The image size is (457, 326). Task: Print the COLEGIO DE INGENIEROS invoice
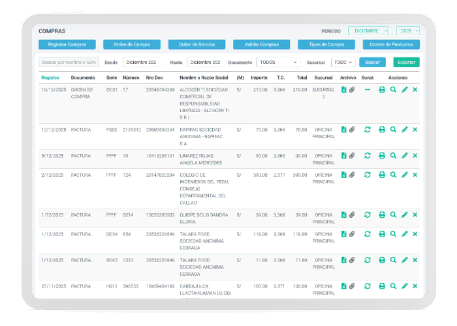point(382,175)
